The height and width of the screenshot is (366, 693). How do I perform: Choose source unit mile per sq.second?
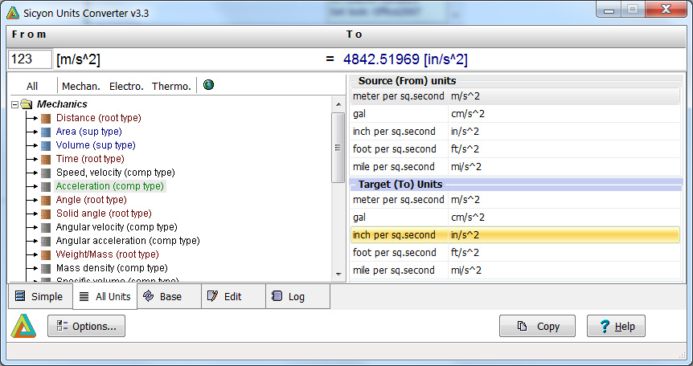515,167
